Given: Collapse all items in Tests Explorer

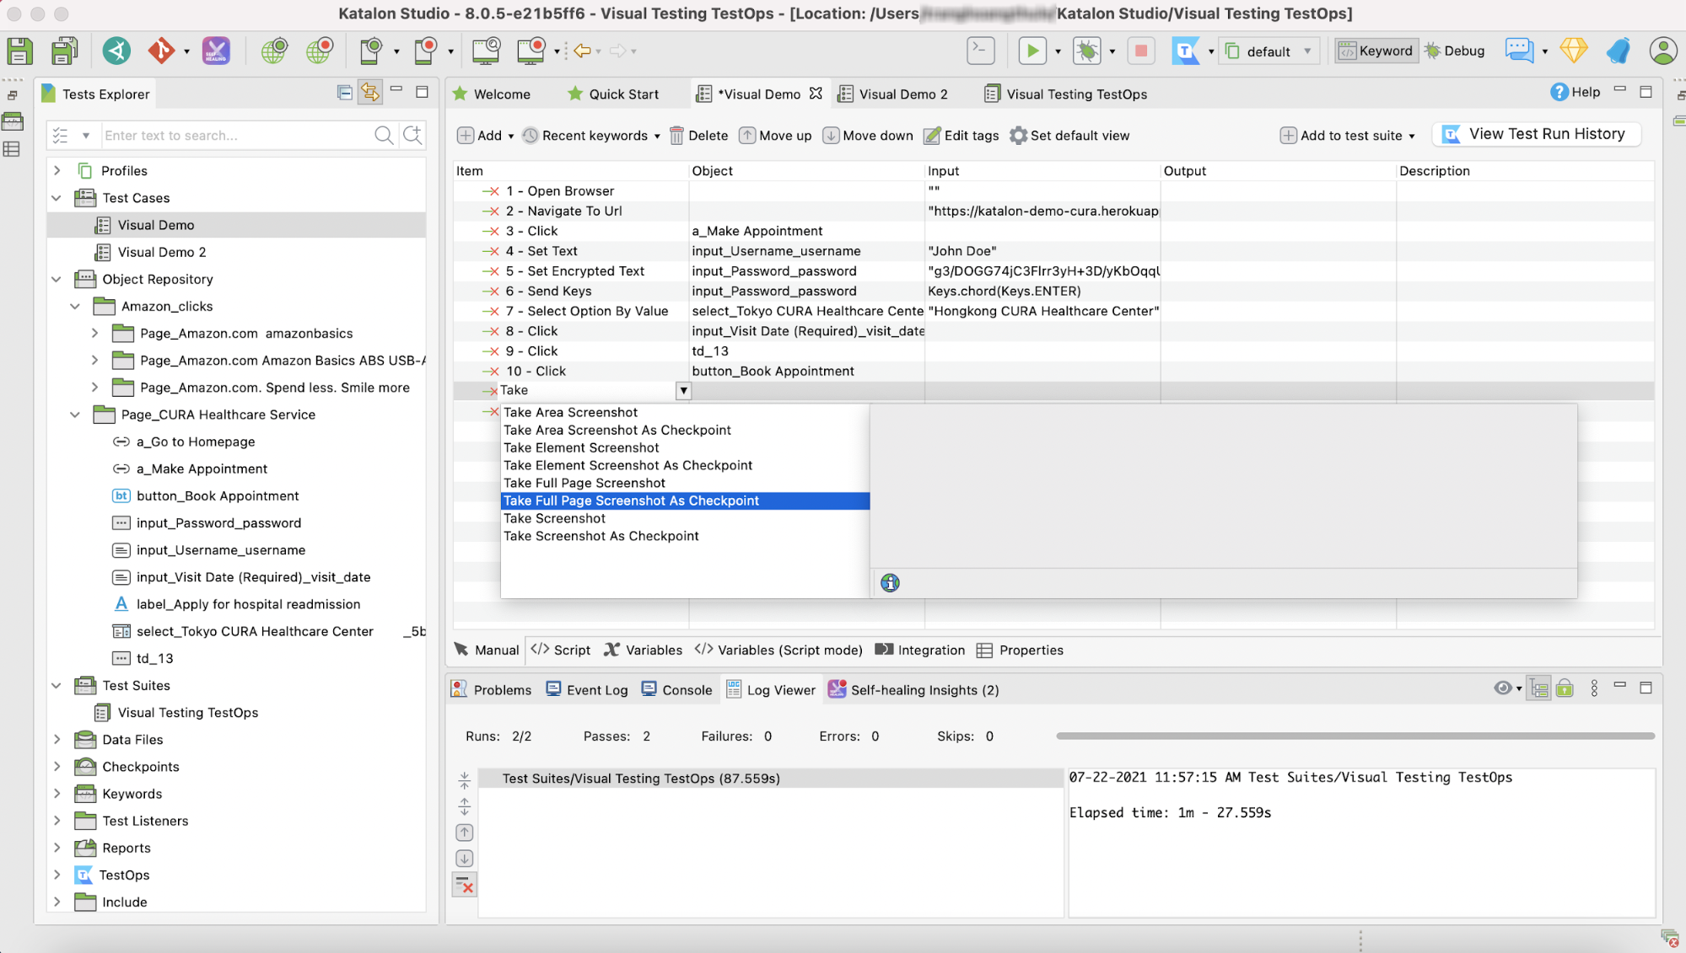Looking at the screenshot, I should pos(344,93).
